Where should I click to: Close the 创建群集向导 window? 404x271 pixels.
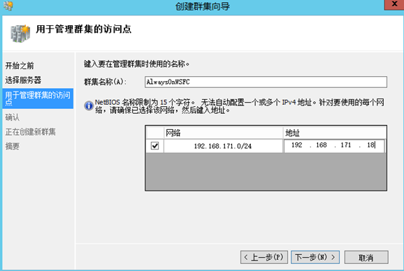point(394,4)
